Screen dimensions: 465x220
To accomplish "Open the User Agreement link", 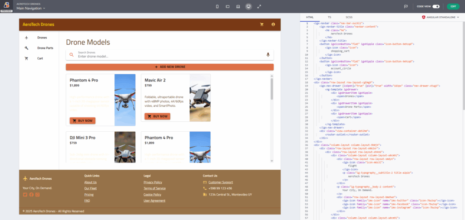I will [154, 201].
